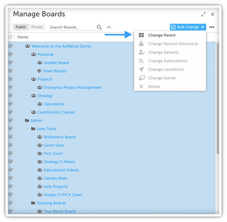Uncheck the Huddle Board row checkbox
Viewport: 227px width, 222px height.
pos(10,62)
